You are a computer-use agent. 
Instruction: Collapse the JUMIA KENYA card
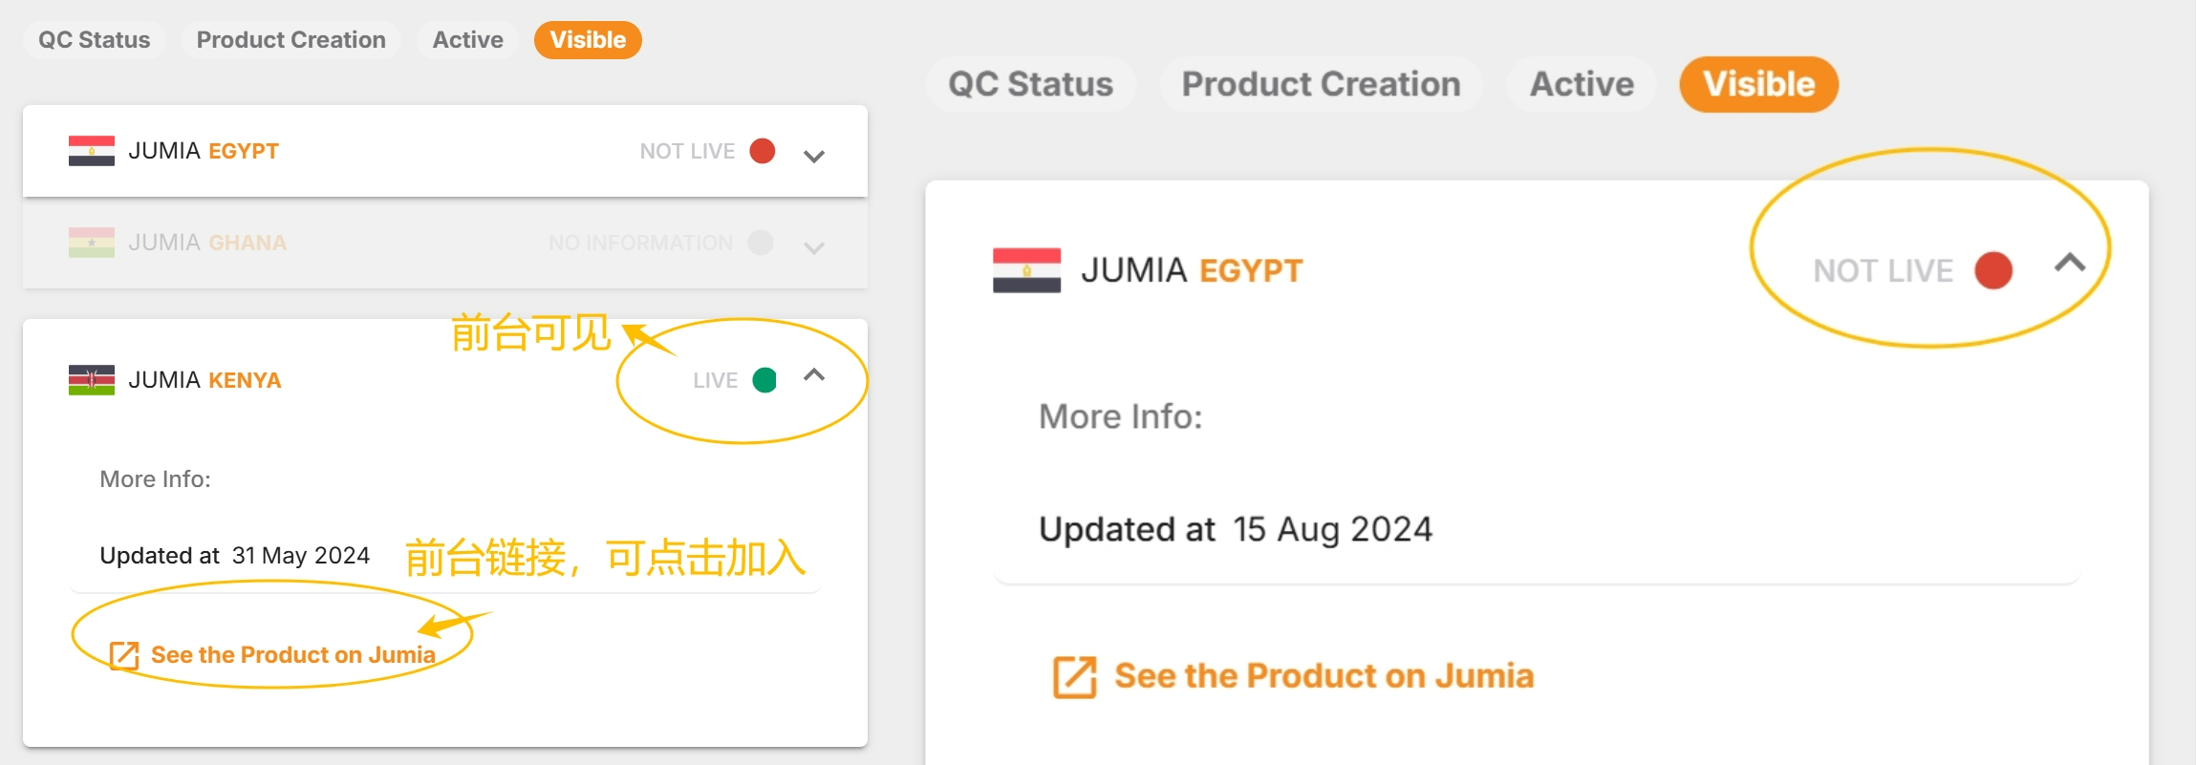[814, 376]
